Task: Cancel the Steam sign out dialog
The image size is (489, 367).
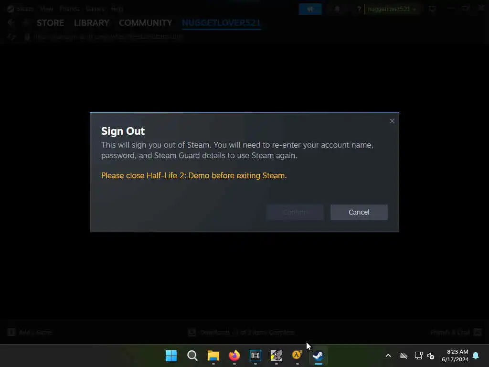Action: [x=359, y=212]
